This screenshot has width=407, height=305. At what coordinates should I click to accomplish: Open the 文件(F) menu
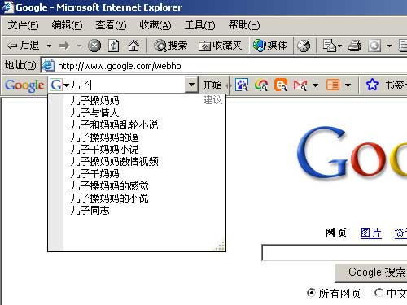pos(23,25)
